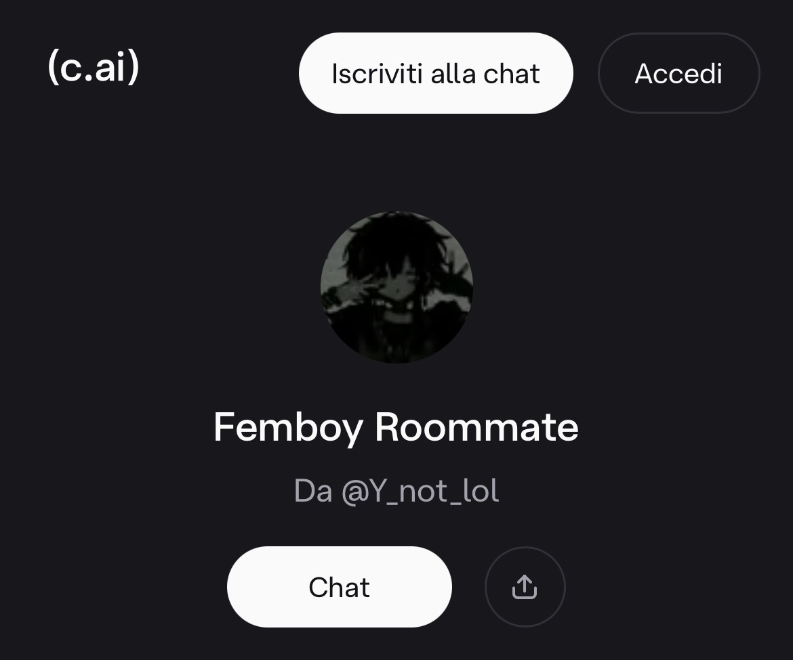Open the character's dark-haired avatar
This screenshot has width=793, height=660.
397,287
